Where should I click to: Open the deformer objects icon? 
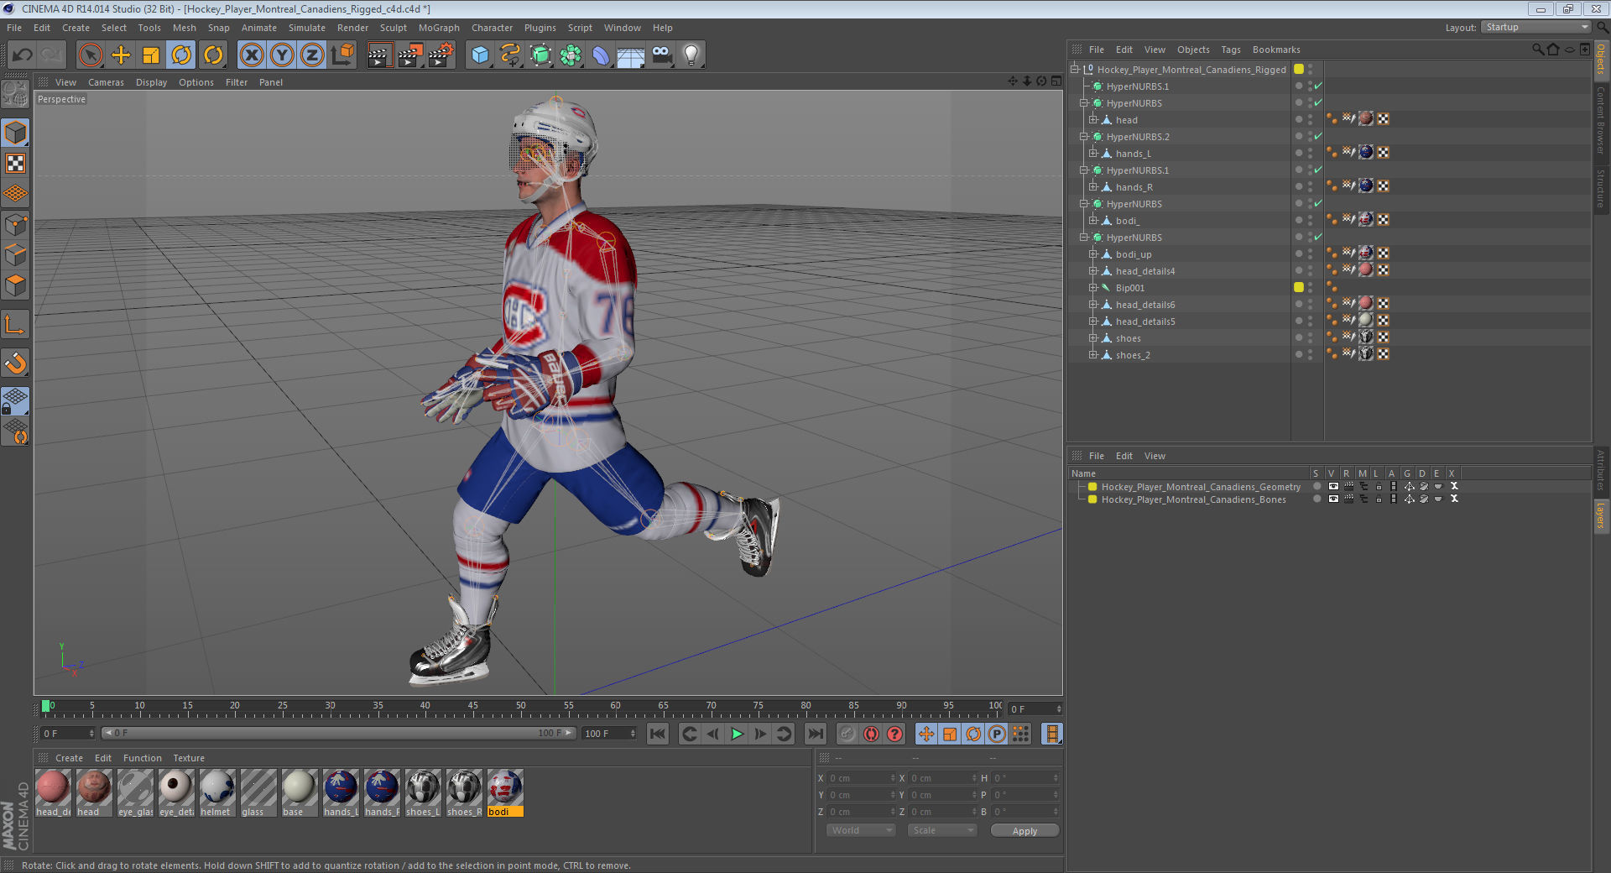[601, 55]
